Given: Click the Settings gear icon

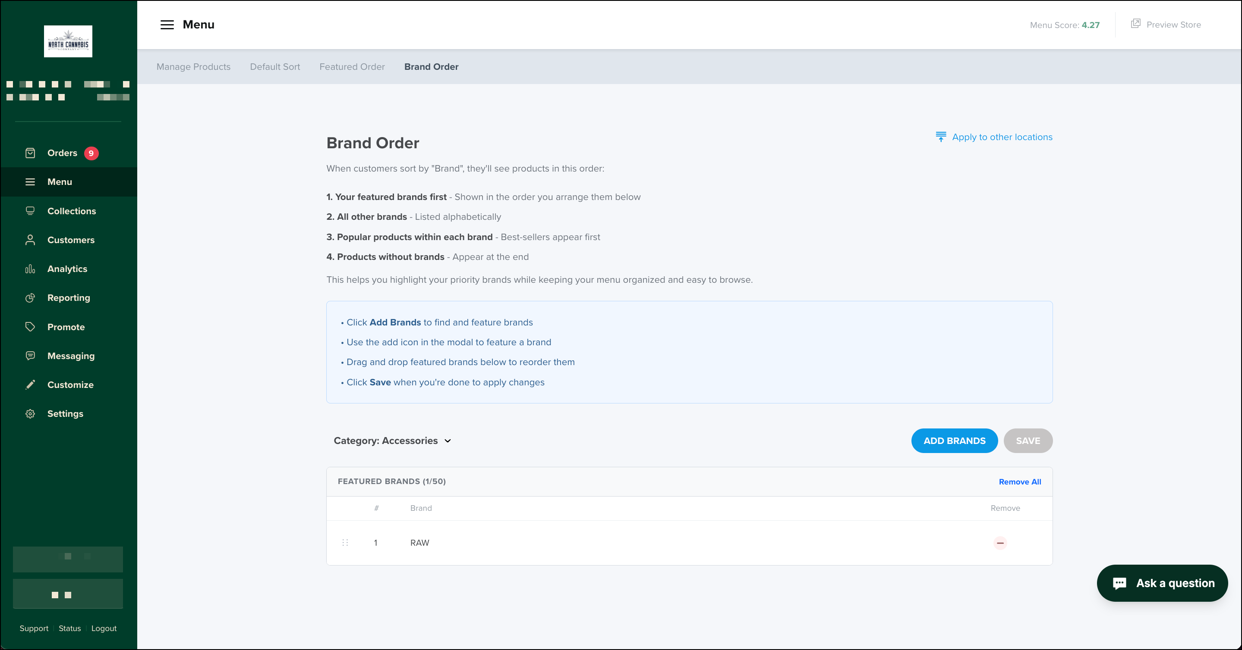Looking at the screenshot, I should coord(30,414).
